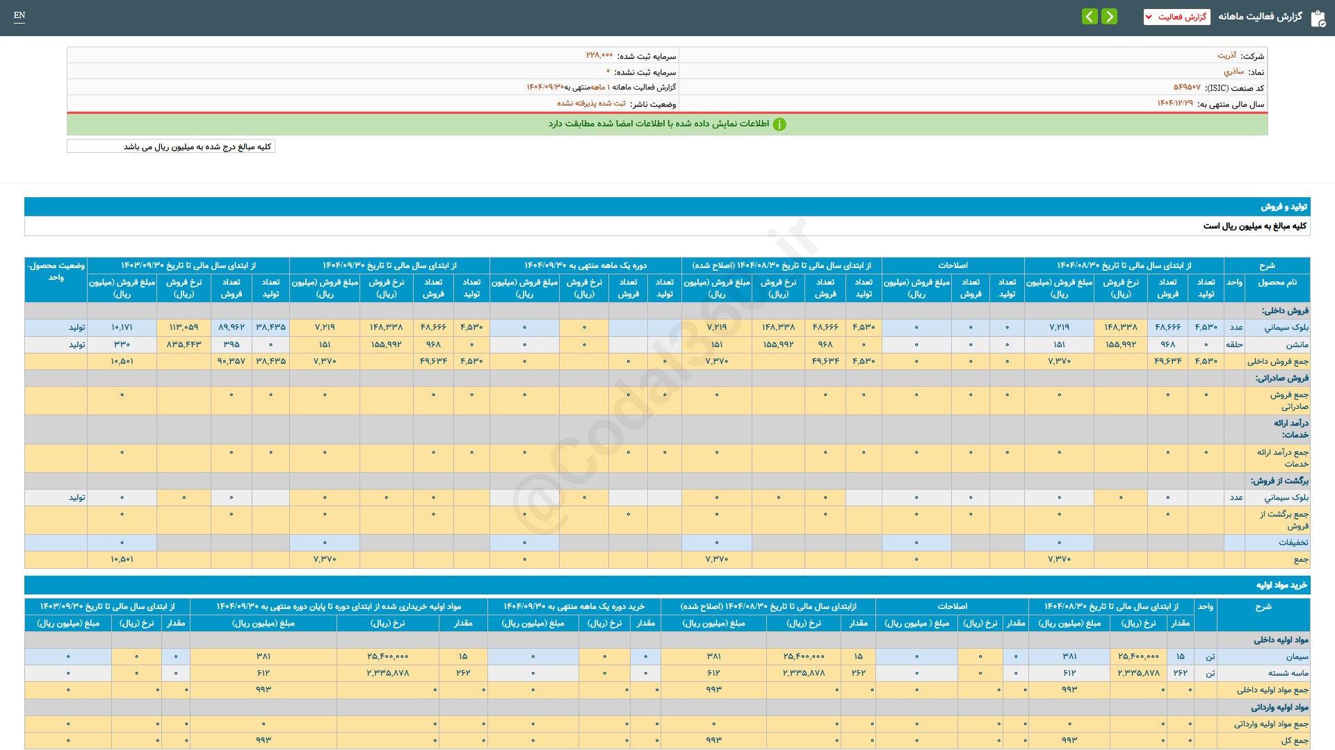Click the اصلاحات column header in sales table
1335x750 pixels.
click(x=953, y=265)
